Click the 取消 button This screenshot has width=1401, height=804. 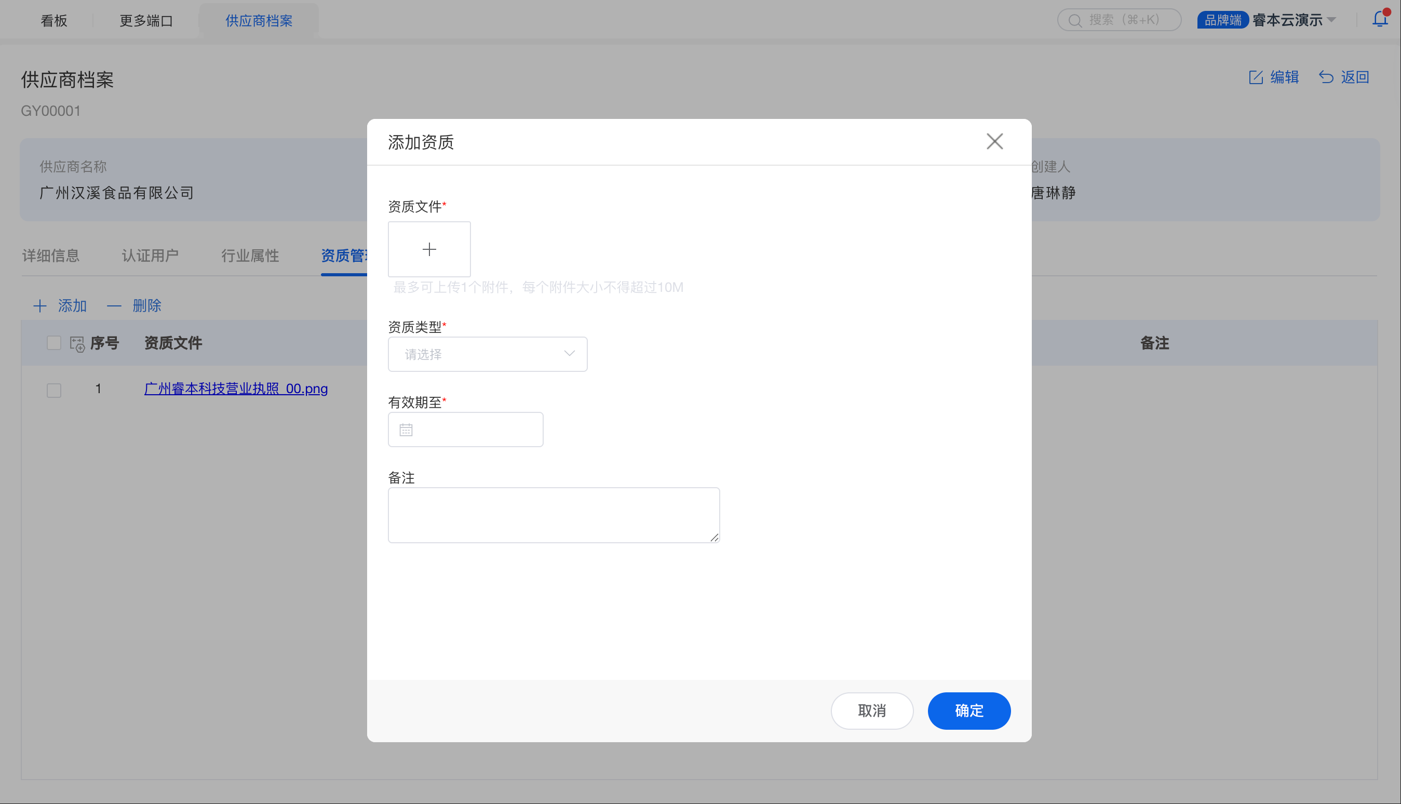[872, 710]
